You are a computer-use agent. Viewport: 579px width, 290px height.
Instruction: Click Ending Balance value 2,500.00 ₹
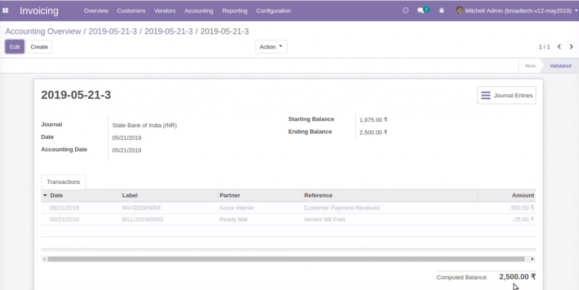coord(373,132)
